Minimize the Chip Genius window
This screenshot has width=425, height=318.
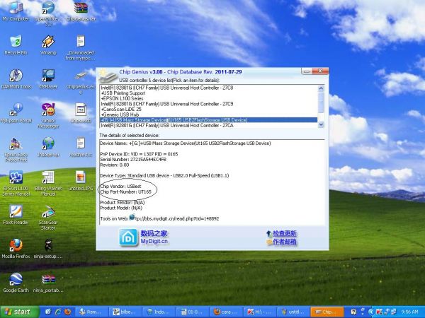(x=307, y=71)
